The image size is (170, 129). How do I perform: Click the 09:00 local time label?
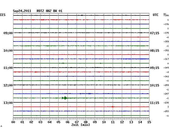(x=8, y=33)
